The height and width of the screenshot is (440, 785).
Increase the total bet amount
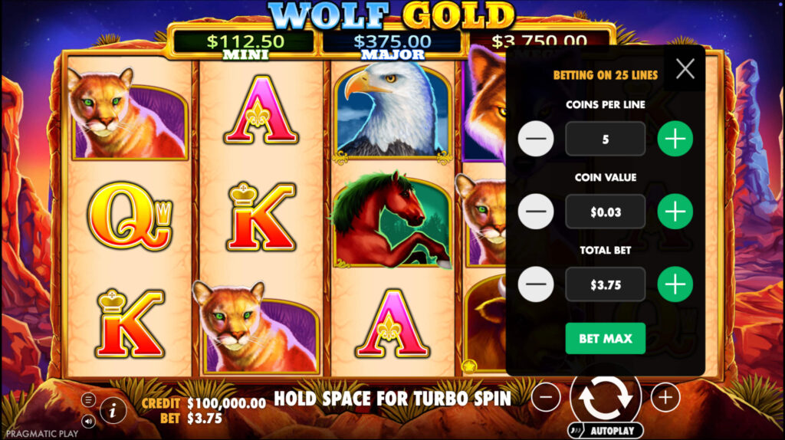pyautogui.click(x=675, y=284)
